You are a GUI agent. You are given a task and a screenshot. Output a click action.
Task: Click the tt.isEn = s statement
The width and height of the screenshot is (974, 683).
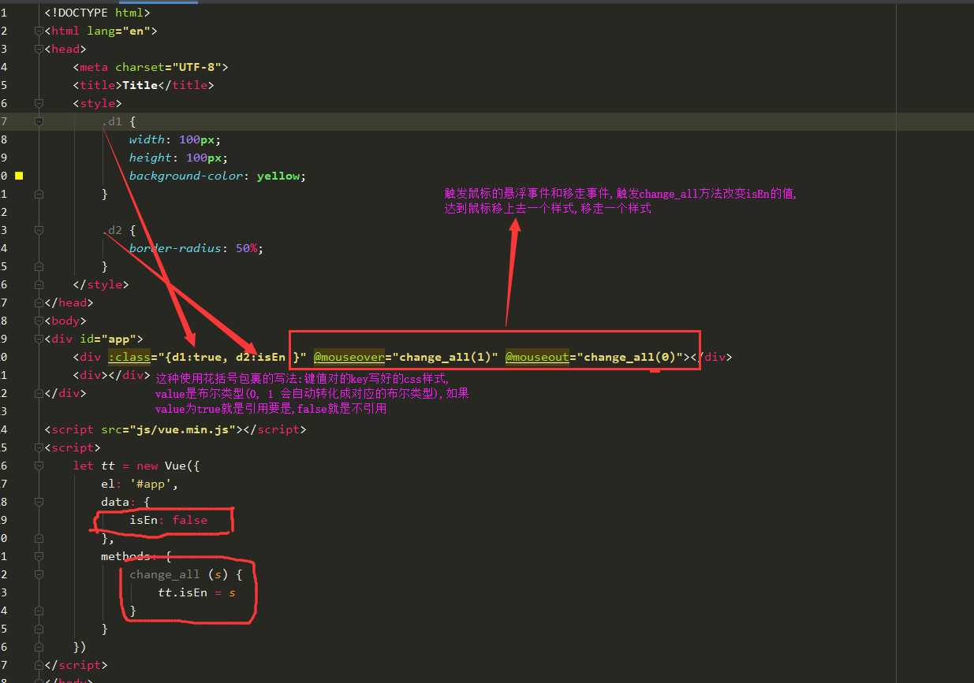(x=196, y=592)
